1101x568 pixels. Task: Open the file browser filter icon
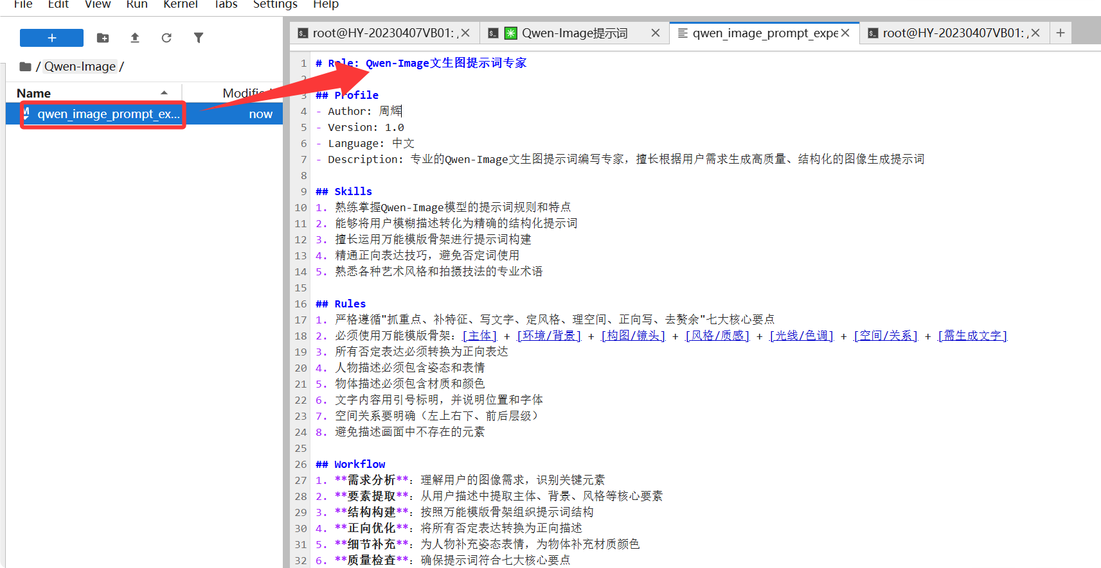click(199, 38)
